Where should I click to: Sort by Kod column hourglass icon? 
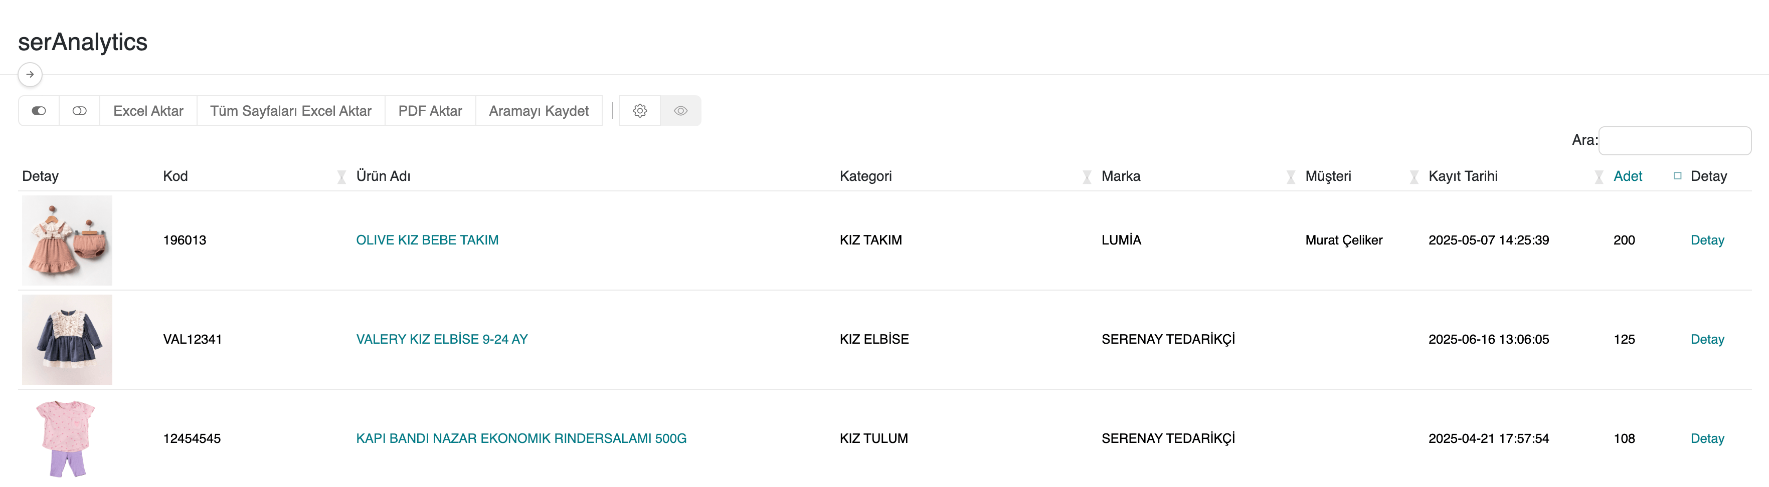click(x=341, y=177)
